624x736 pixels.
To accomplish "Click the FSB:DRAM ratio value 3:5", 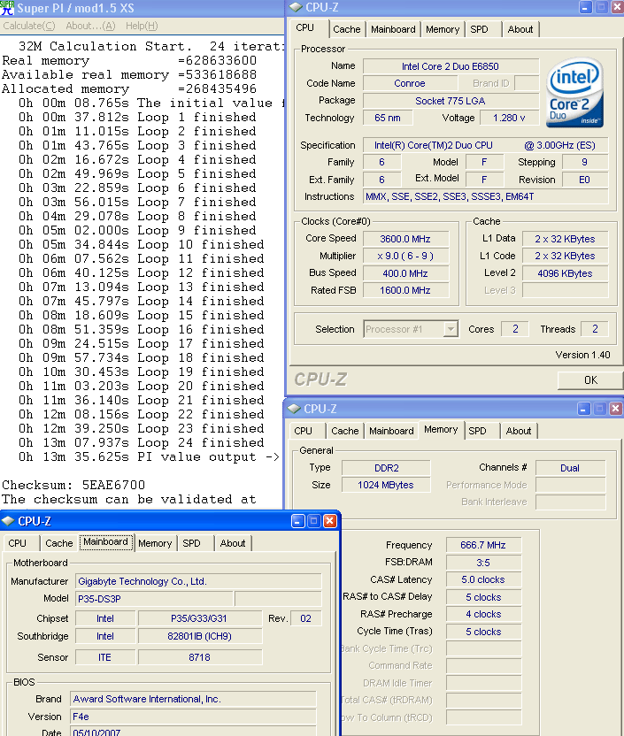I will [483, 563].
